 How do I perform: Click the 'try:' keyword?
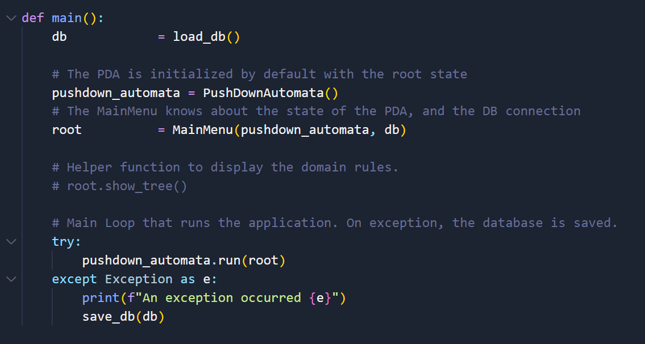(66, 242)
